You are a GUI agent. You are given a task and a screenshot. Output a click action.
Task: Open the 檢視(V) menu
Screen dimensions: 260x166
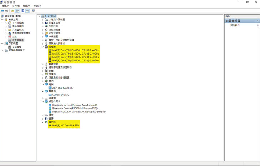(x=26, y=6)
